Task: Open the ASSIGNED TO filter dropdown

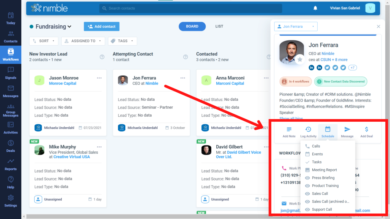Action: click(x=83, y=41)
